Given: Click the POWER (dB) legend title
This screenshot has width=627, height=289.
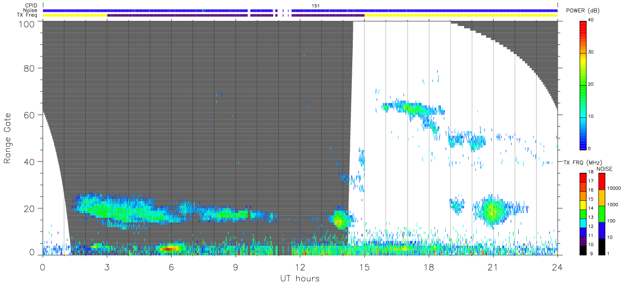Looking at the screenshot, I should [583, 11].
